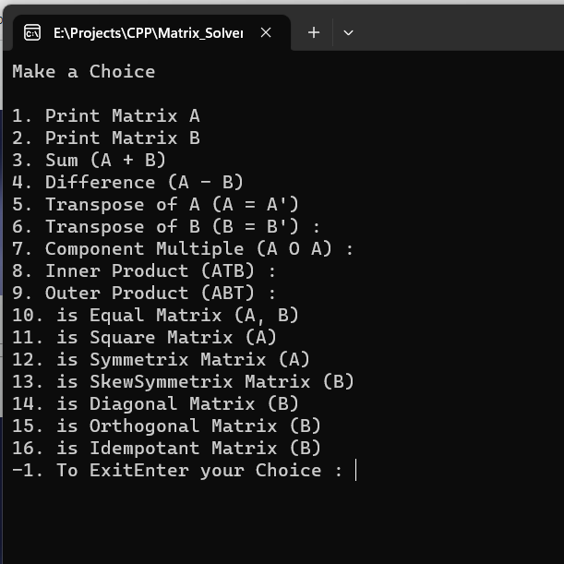
Task: Click the 'Component Multiple (A O A)' line
Action: coord(183,249)
